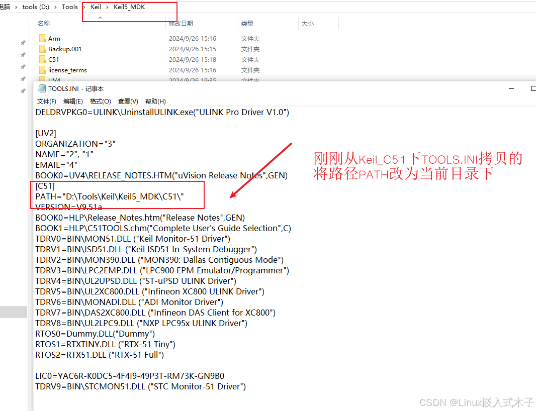Click the C51 folder icon
This screenshot has height=411, width=536.
[x=42, y=60]
